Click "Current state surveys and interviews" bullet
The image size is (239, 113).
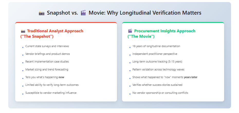(47, 46)
